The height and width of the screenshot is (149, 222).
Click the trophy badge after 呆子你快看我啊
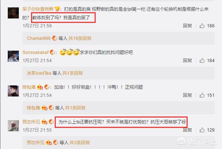(57, 9)
